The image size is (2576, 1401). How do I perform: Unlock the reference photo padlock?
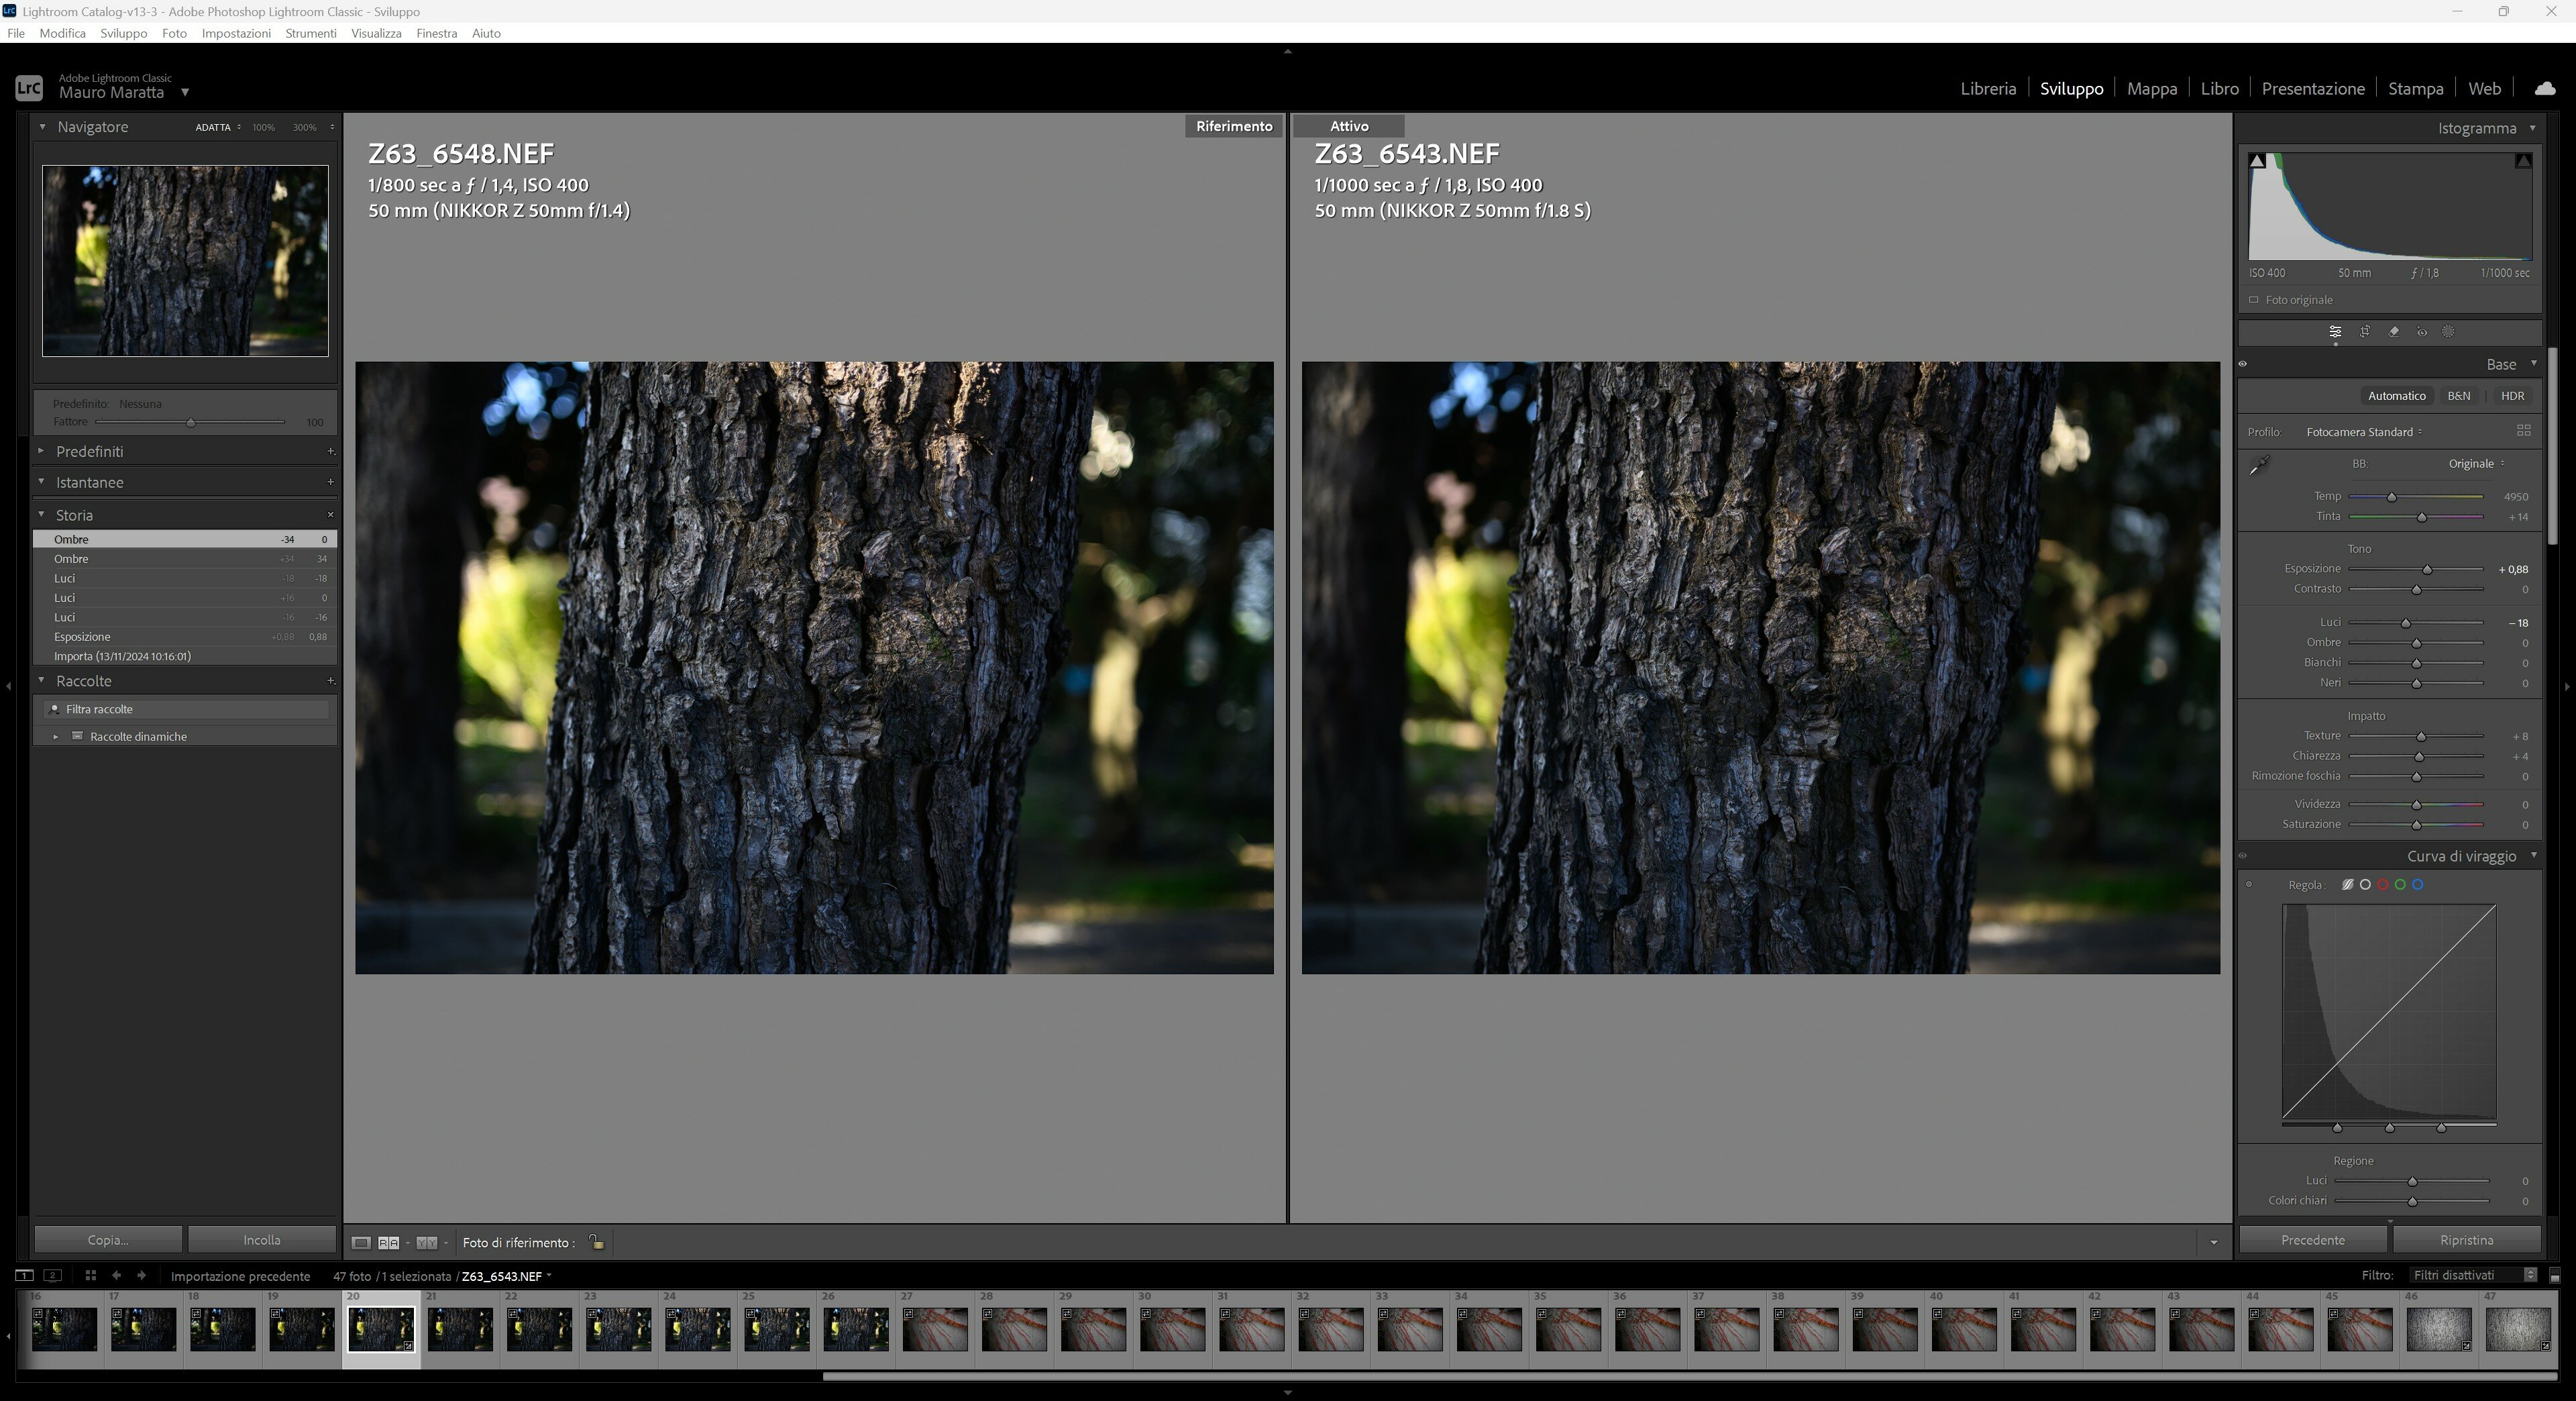[x=596, y=1242]
